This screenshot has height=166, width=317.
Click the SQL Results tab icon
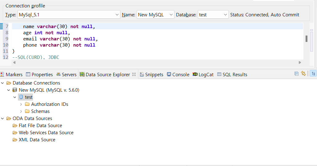point(219,74)
